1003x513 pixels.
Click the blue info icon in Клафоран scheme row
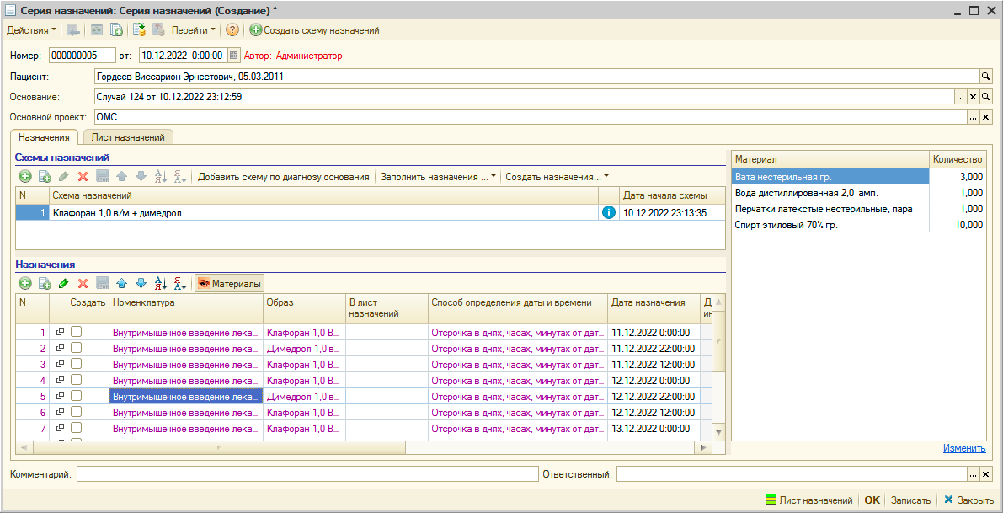click(x=608, y=213)
